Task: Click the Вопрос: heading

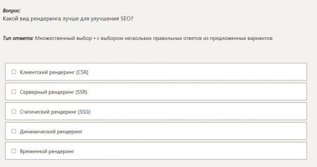Action: 12,11
